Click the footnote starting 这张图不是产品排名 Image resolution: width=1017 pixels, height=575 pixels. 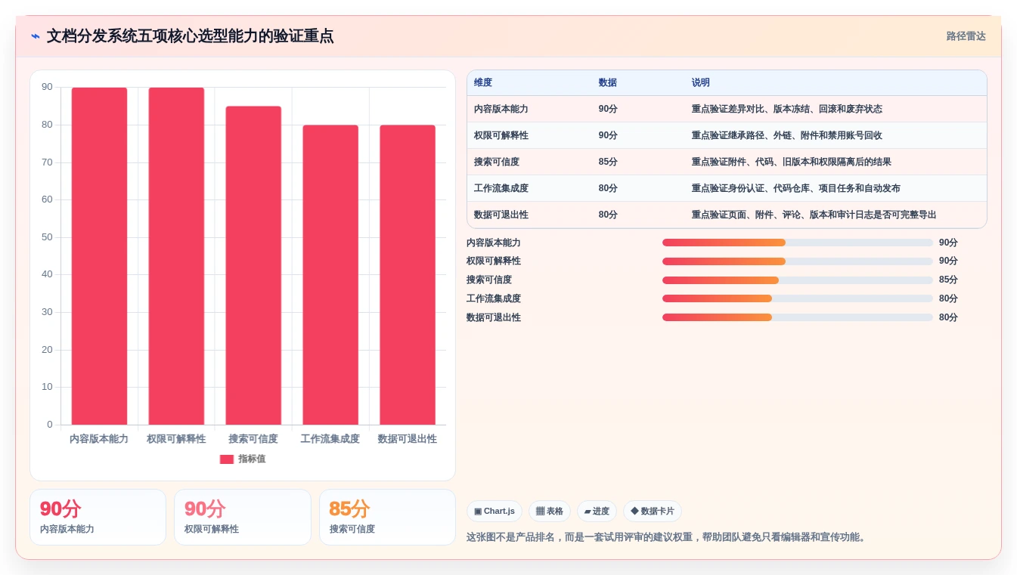click(667, 537)
